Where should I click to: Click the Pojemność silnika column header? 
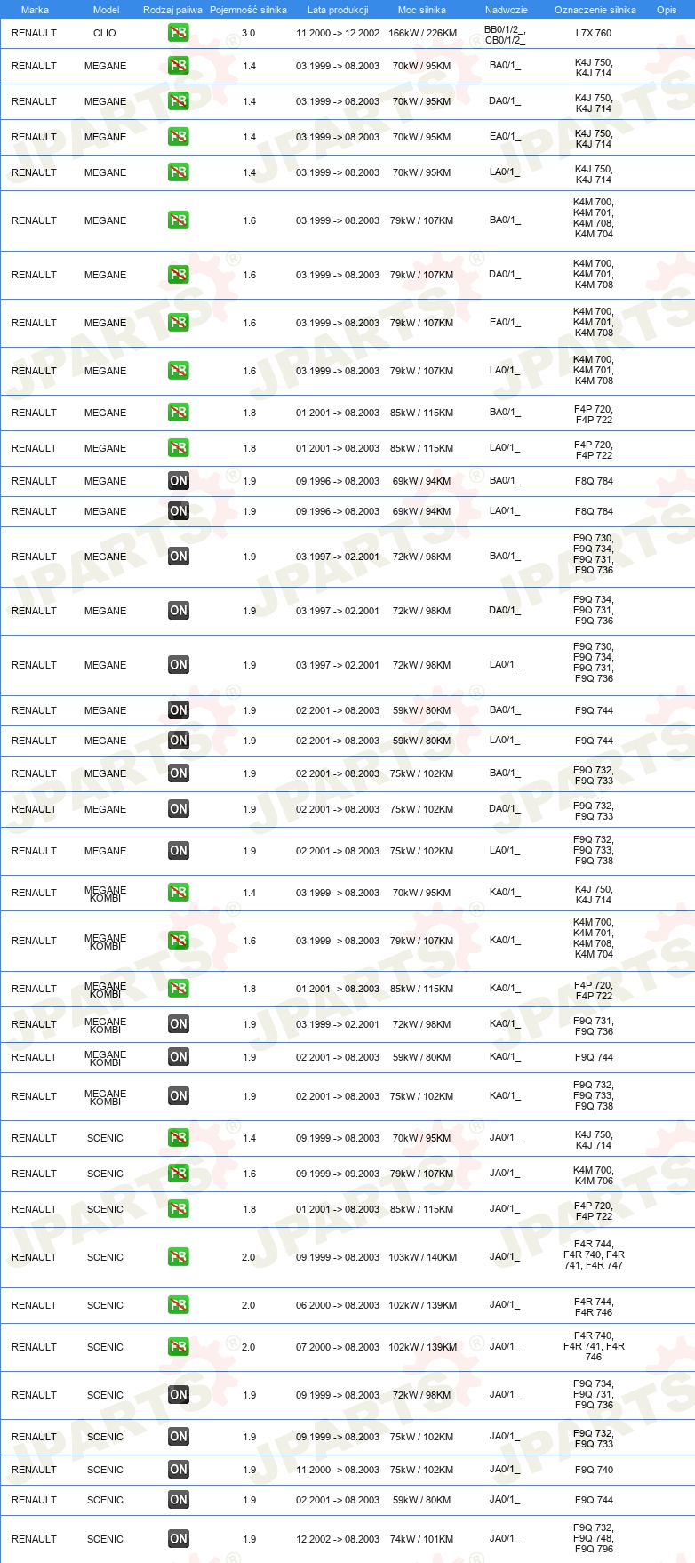[248, 10]
